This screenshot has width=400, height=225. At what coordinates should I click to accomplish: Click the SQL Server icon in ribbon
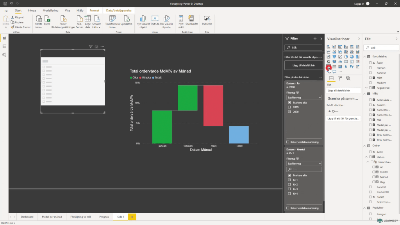[79, 19]
